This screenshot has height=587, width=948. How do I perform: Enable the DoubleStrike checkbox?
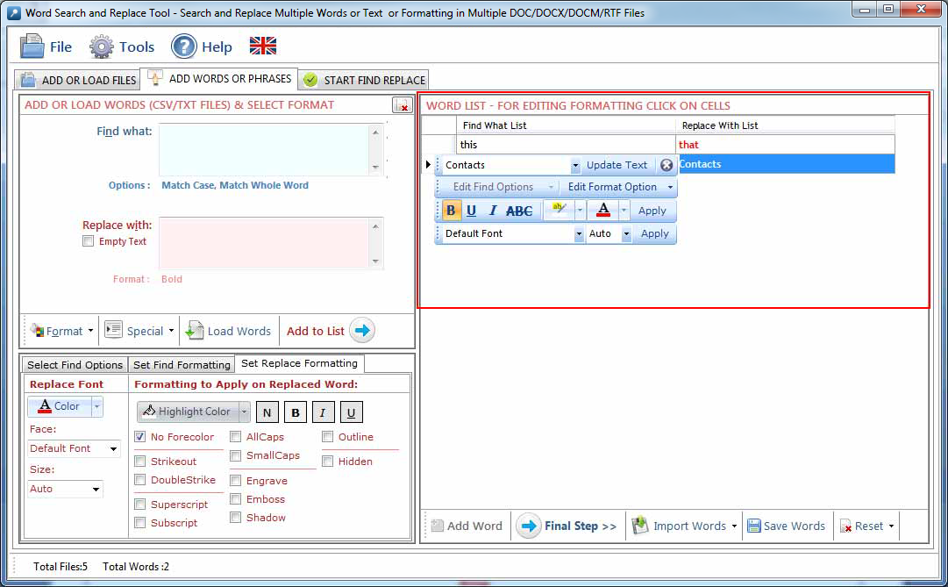point(140,479)
